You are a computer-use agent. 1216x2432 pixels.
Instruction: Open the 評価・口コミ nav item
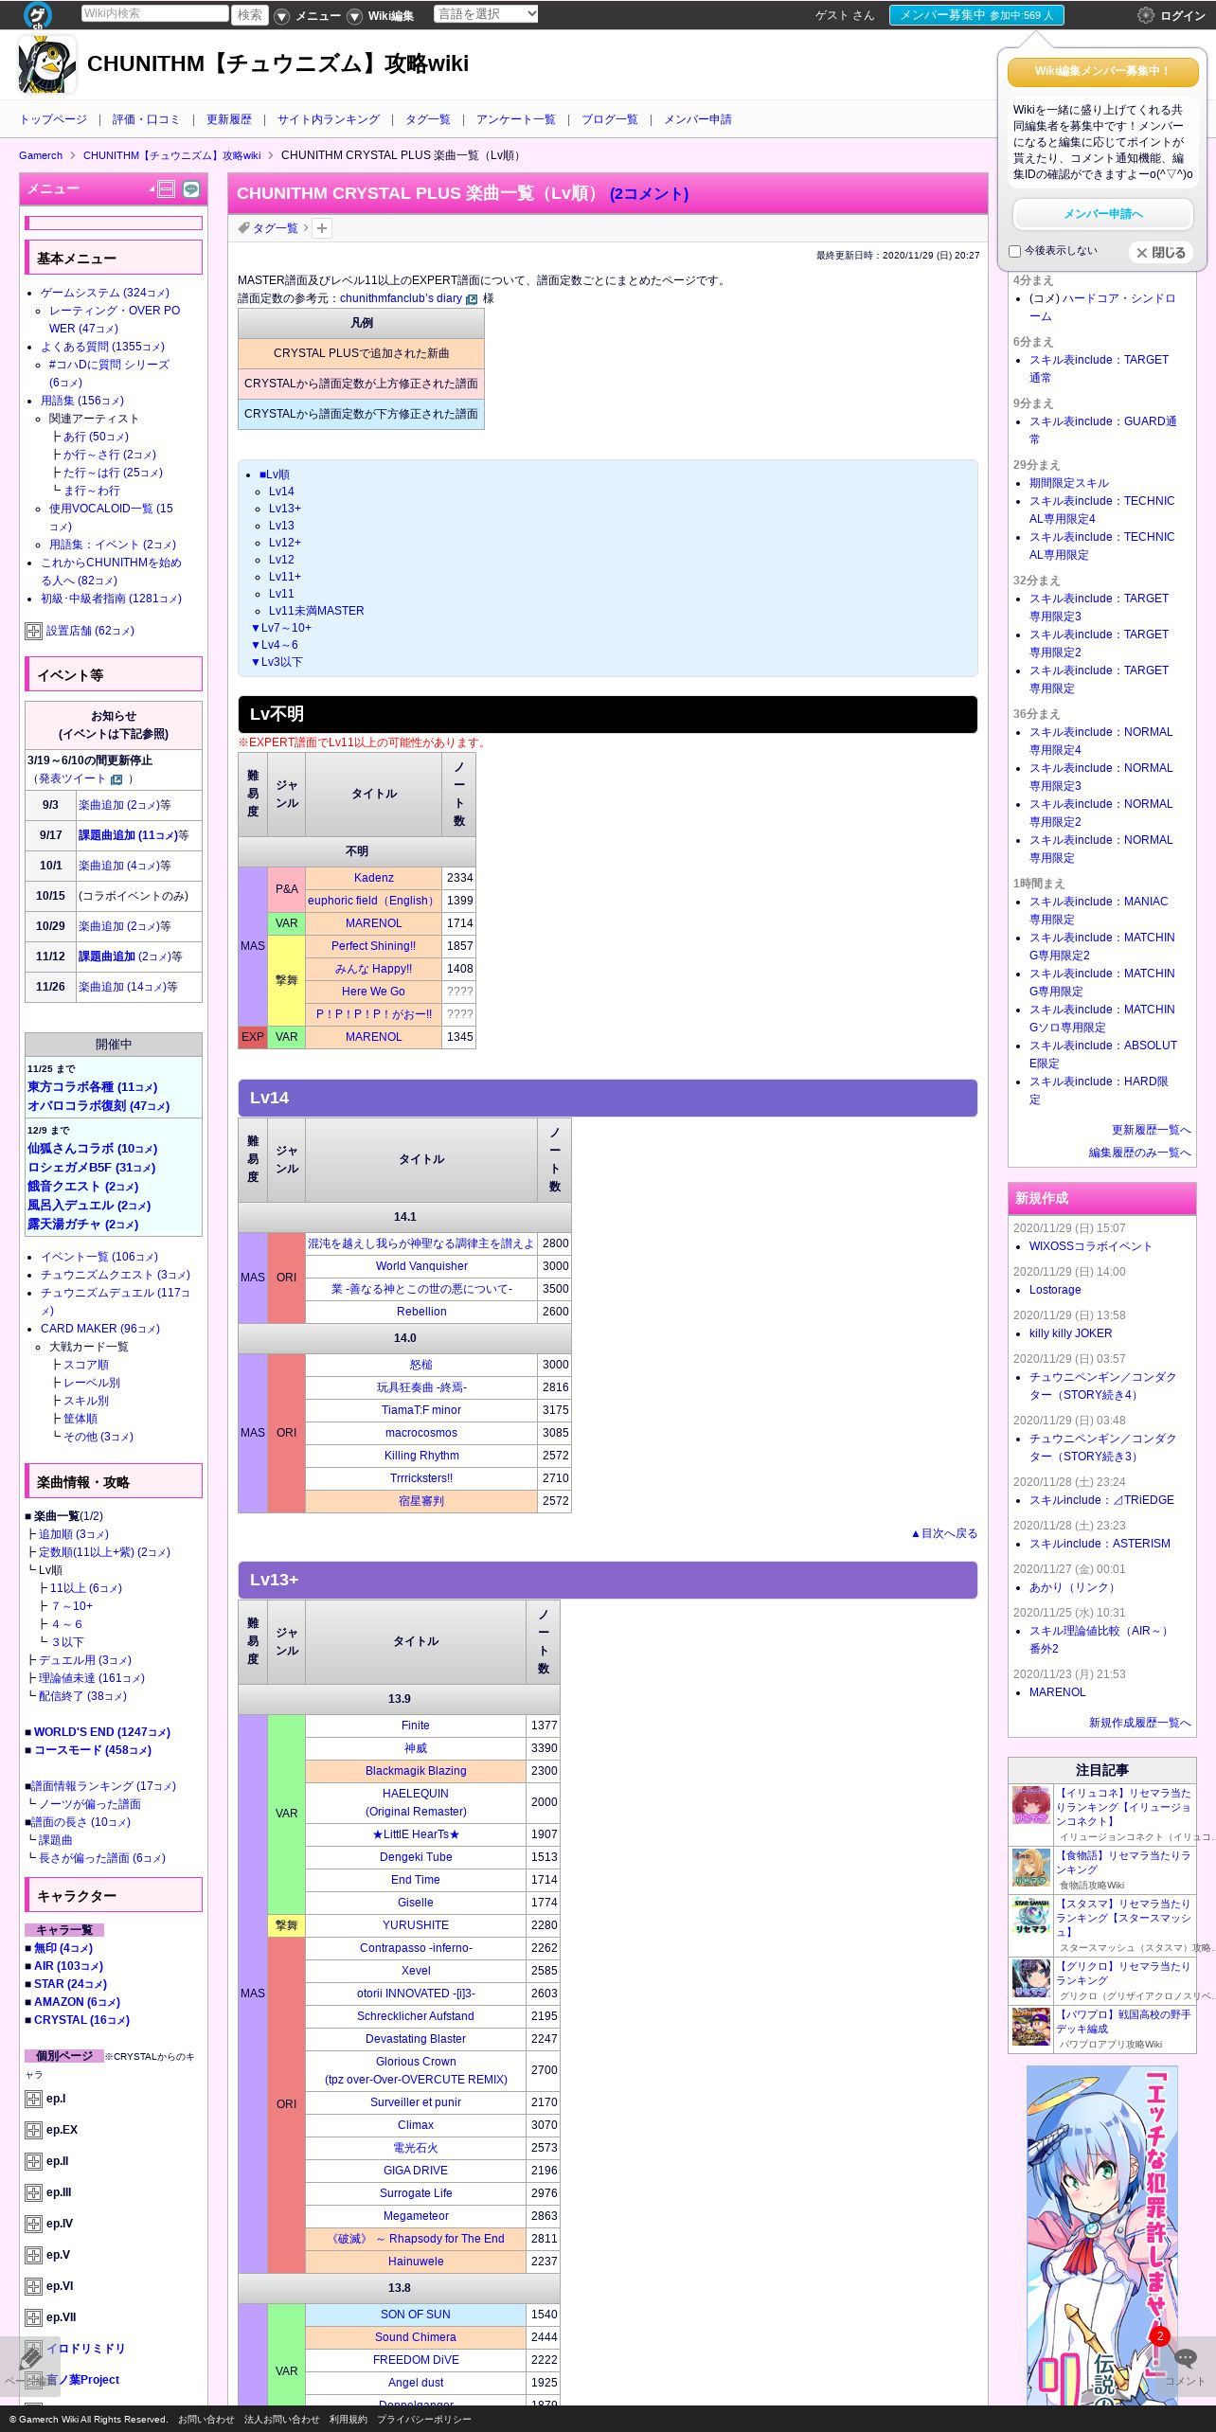146,119
